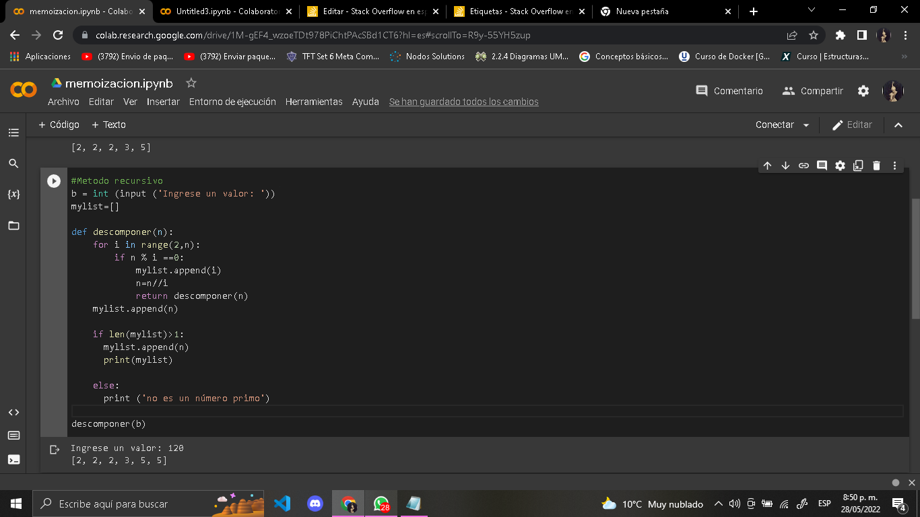The height and width of the screenshot is (517, 920).
Task: Open the terminal panel icon
Action: [13, 460]
